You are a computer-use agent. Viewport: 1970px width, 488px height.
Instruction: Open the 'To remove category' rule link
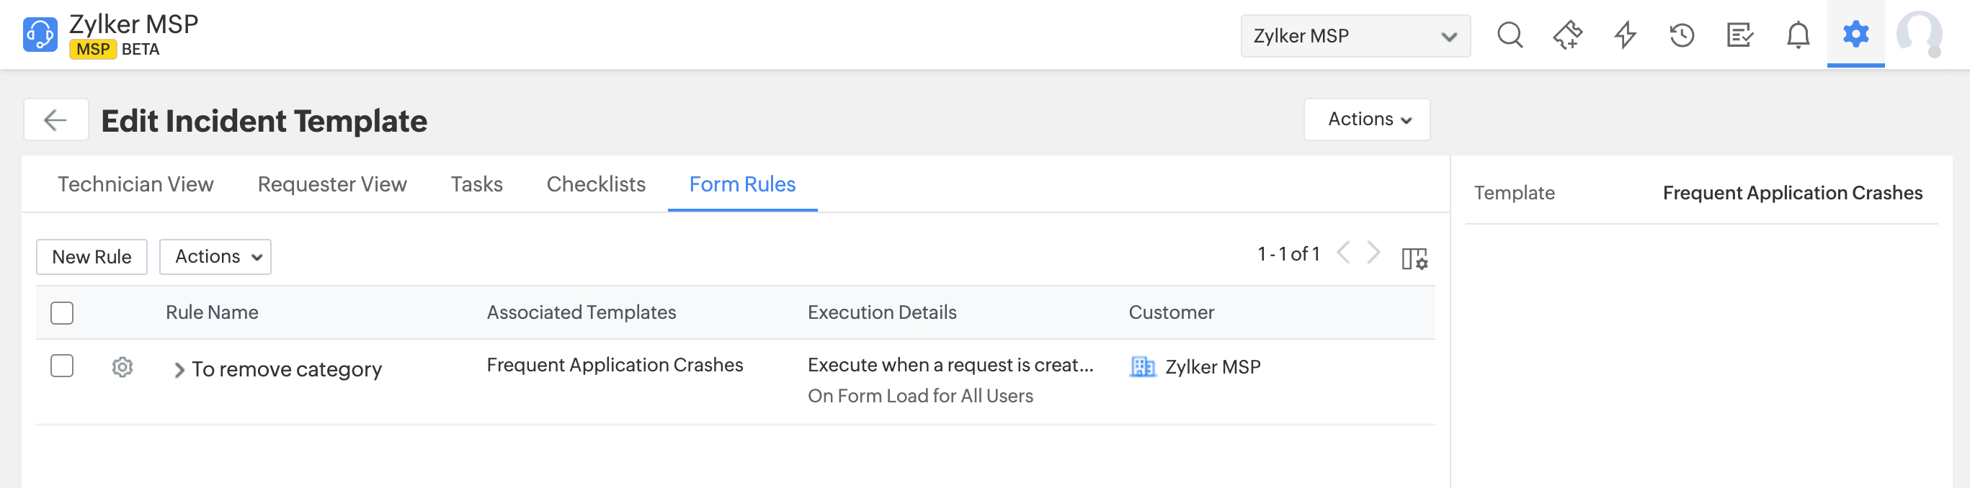click(x=287, y=370)
